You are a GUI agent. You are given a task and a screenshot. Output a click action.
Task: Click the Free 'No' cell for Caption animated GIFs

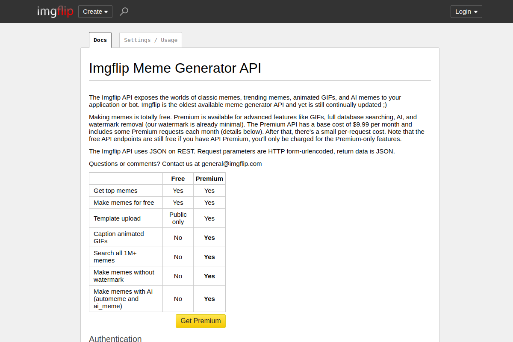pyautogui.click(x=178, y=237)
